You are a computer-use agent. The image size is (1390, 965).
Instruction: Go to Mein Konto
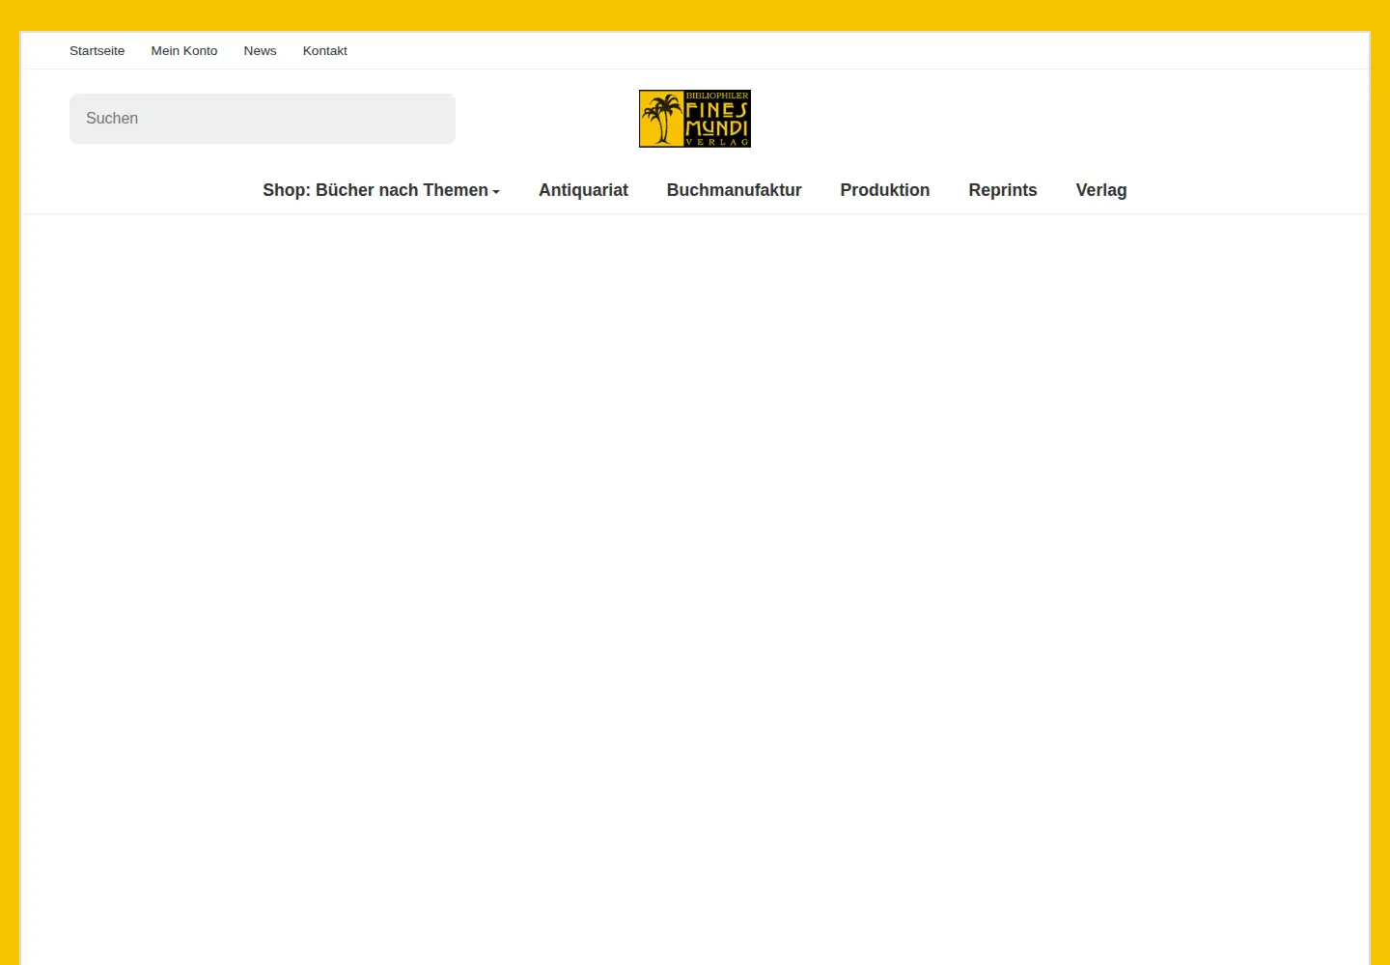184,51
